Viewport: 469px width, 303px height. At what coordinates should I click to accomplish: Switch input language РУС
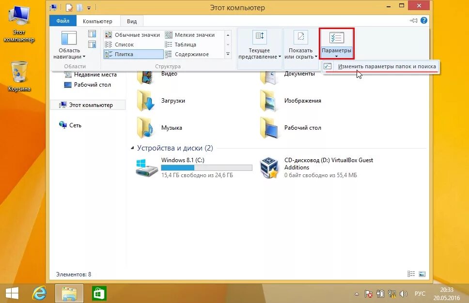420,294
